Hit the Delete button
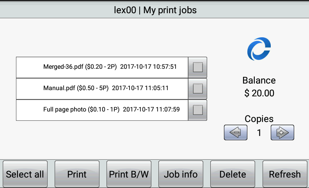 pos(233,174)
